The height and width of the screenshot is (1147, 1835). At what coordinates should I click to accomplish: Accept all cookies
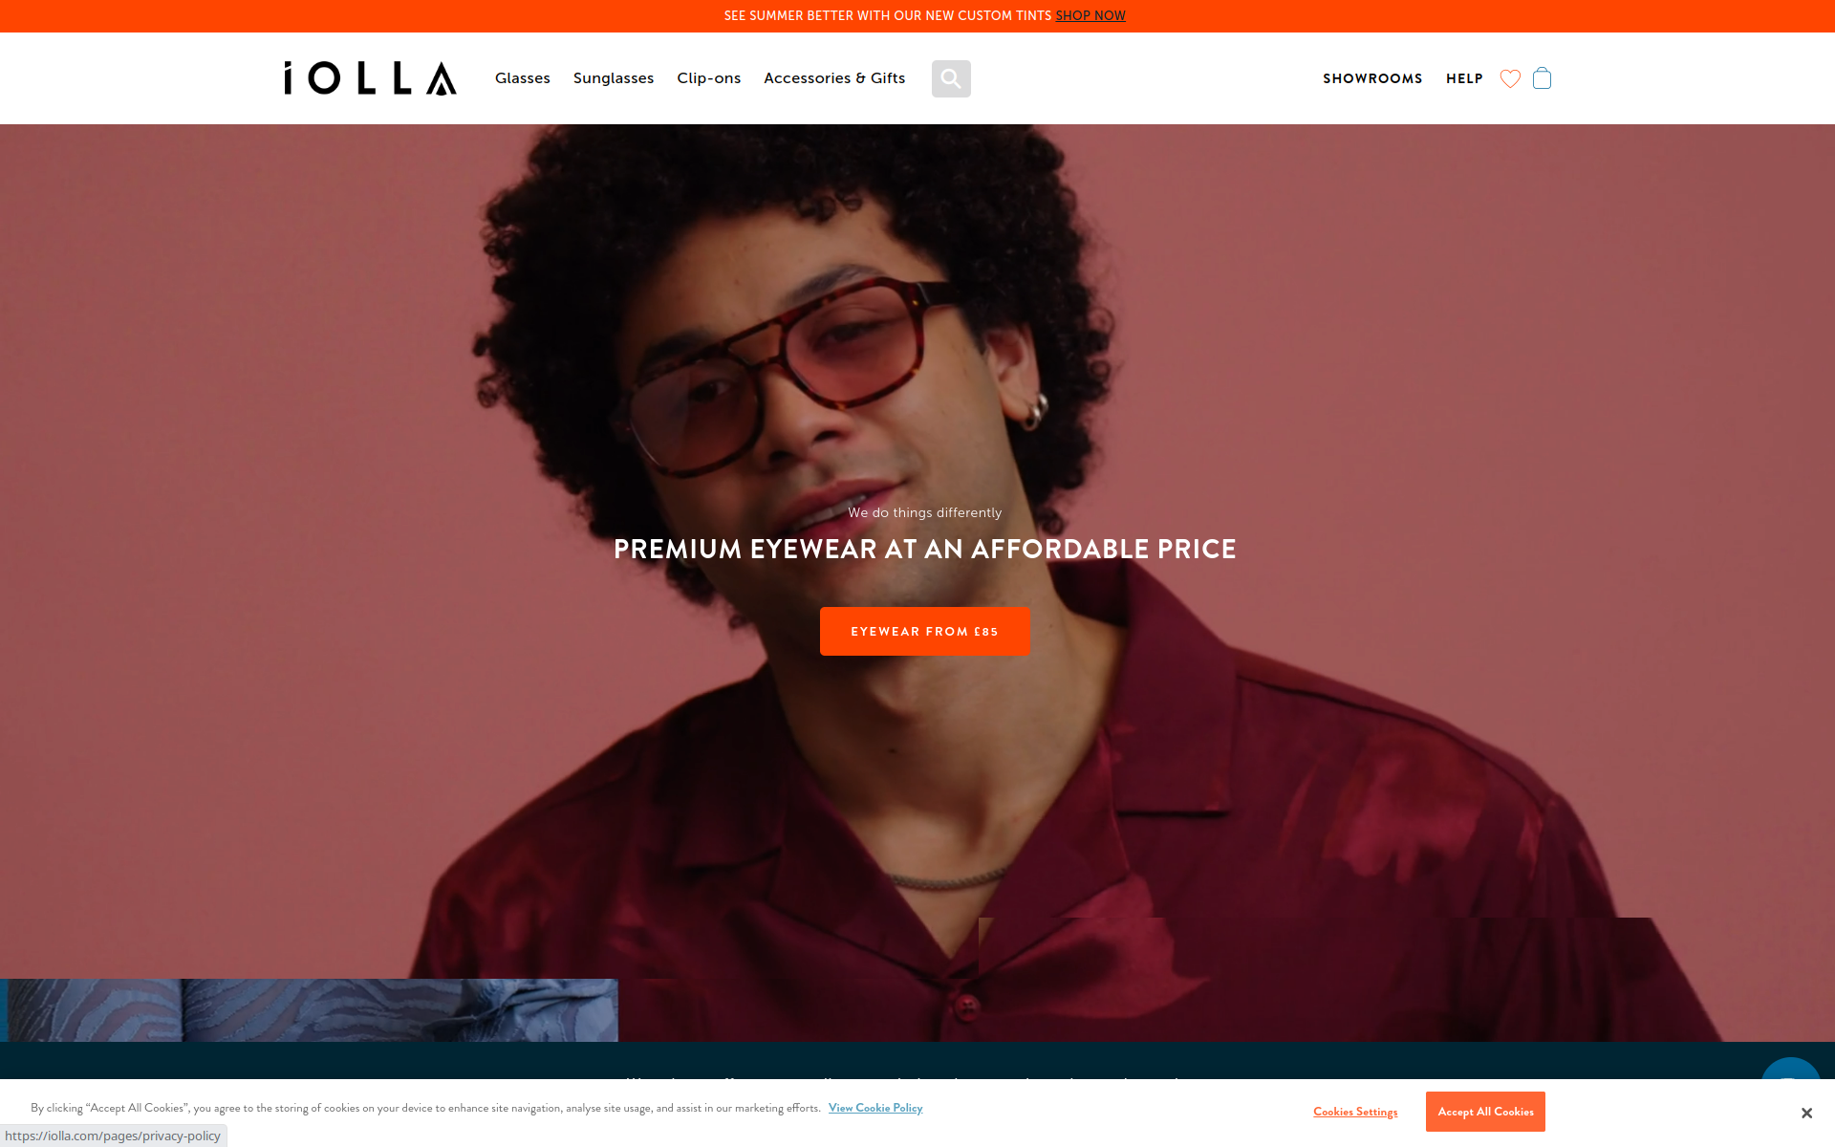click(x=1485, y=1112)
